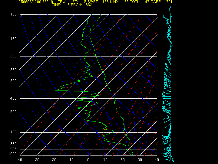Viewport: 218px width, 164px height.
Task: Click the 300 pressure level label
Action: pyautogui.click(x=14, y=81)
